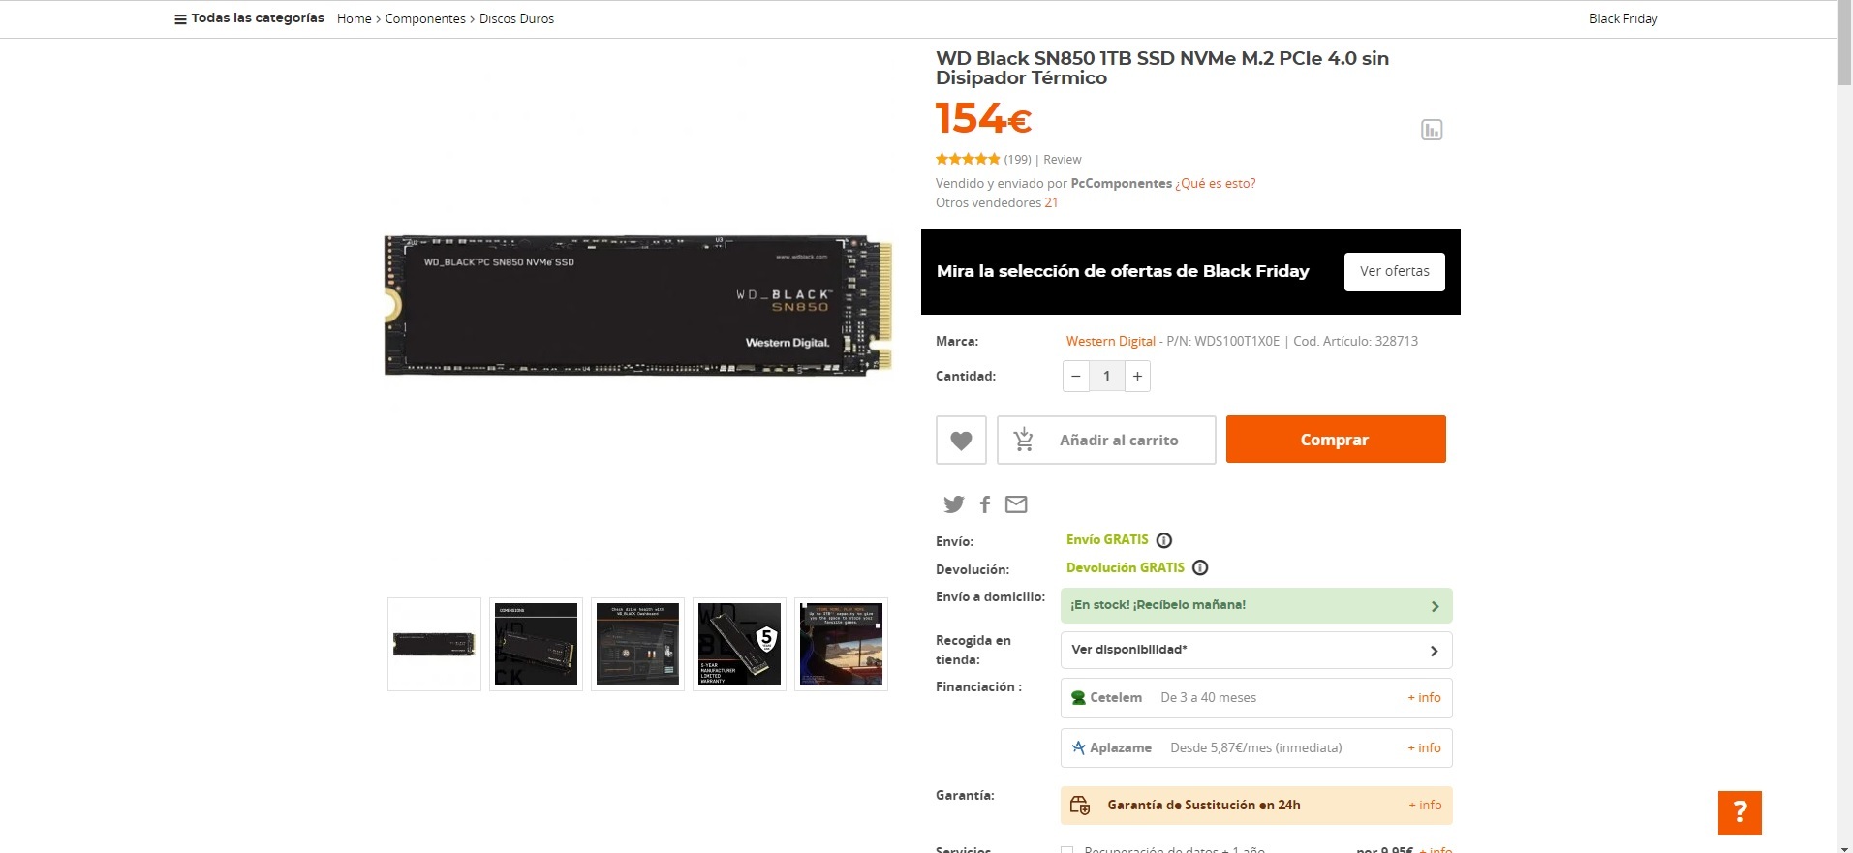Click Añadir al carrito button
Image resolution: width=1853 pixels, height=853 pixels.
1106,440
